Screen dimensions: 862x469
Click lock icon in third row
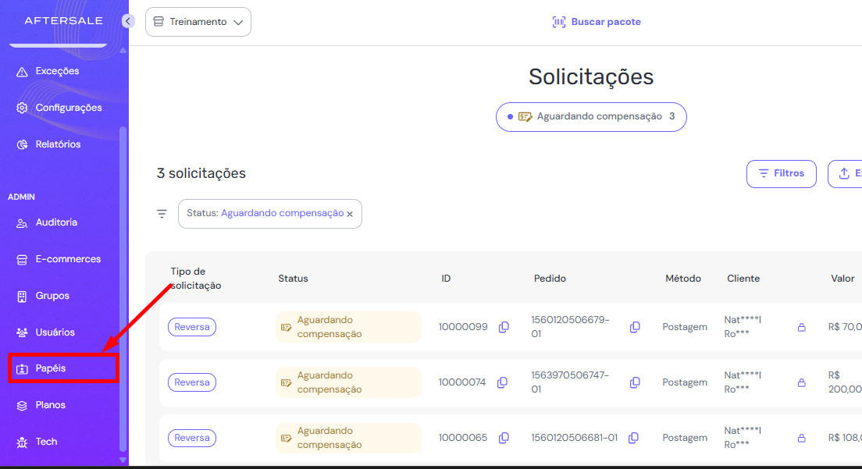801,439
